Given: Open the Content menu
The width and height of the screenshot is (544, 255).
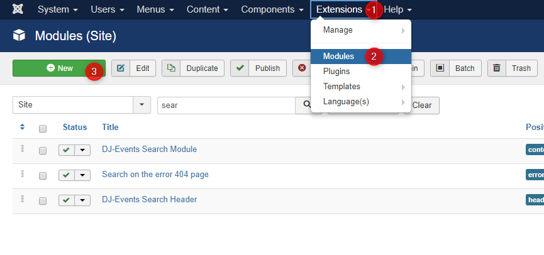Looking at the screenshot, I should pyautogui.click(x=208, y=9).
